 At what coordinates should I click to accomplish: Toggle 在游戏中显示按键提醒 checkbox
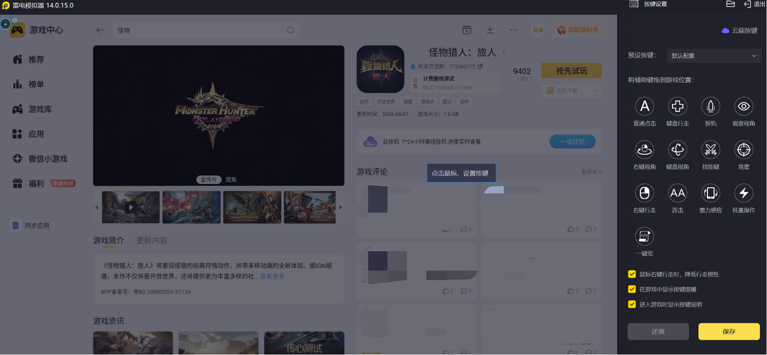pos(632,289)
